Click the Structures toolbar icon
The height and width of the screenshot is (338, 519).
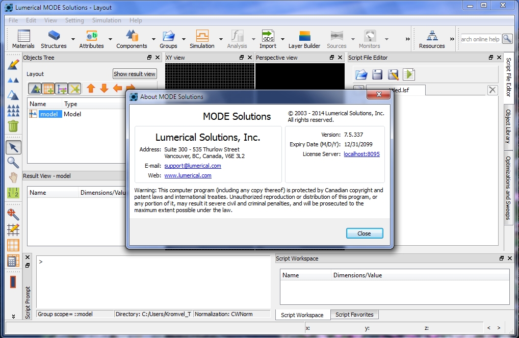click(x=54, y=39)
